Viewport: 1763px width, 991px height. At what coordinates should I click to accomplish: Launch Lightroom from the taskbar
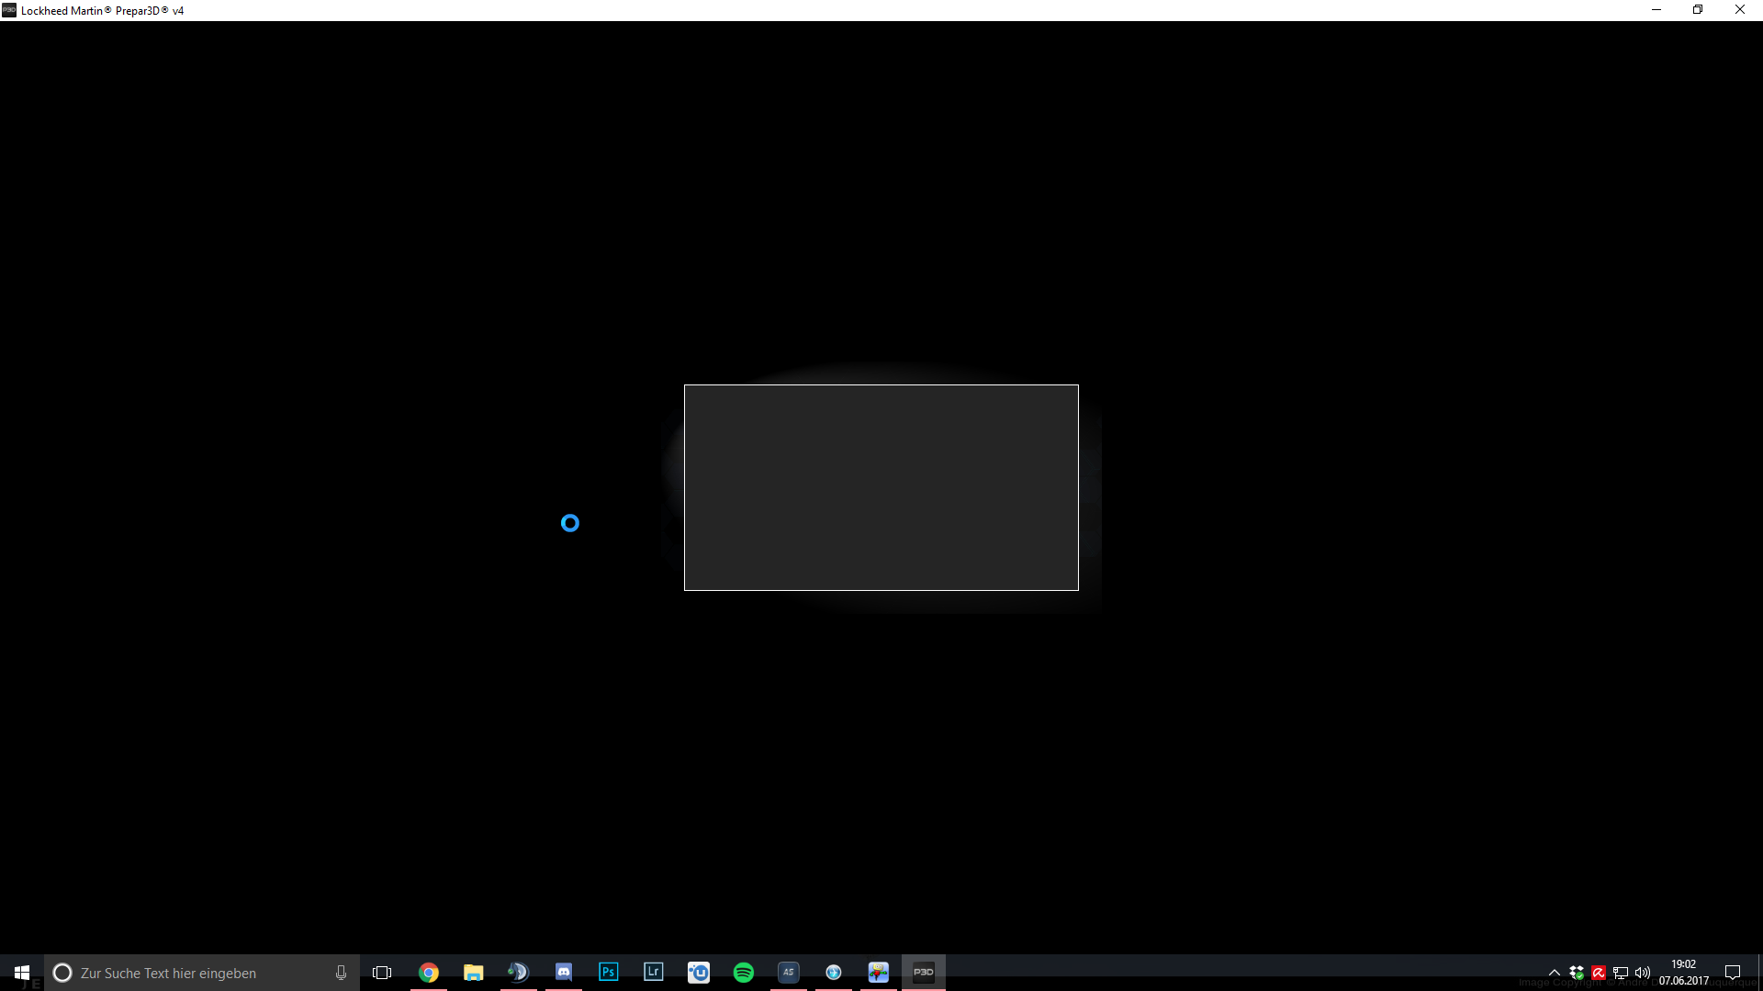654,973
